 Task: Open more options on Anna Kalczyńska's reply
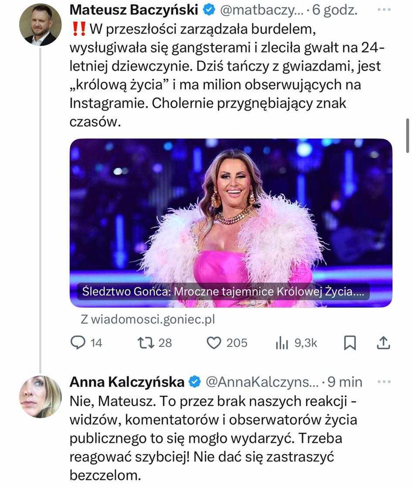[384, 382]
